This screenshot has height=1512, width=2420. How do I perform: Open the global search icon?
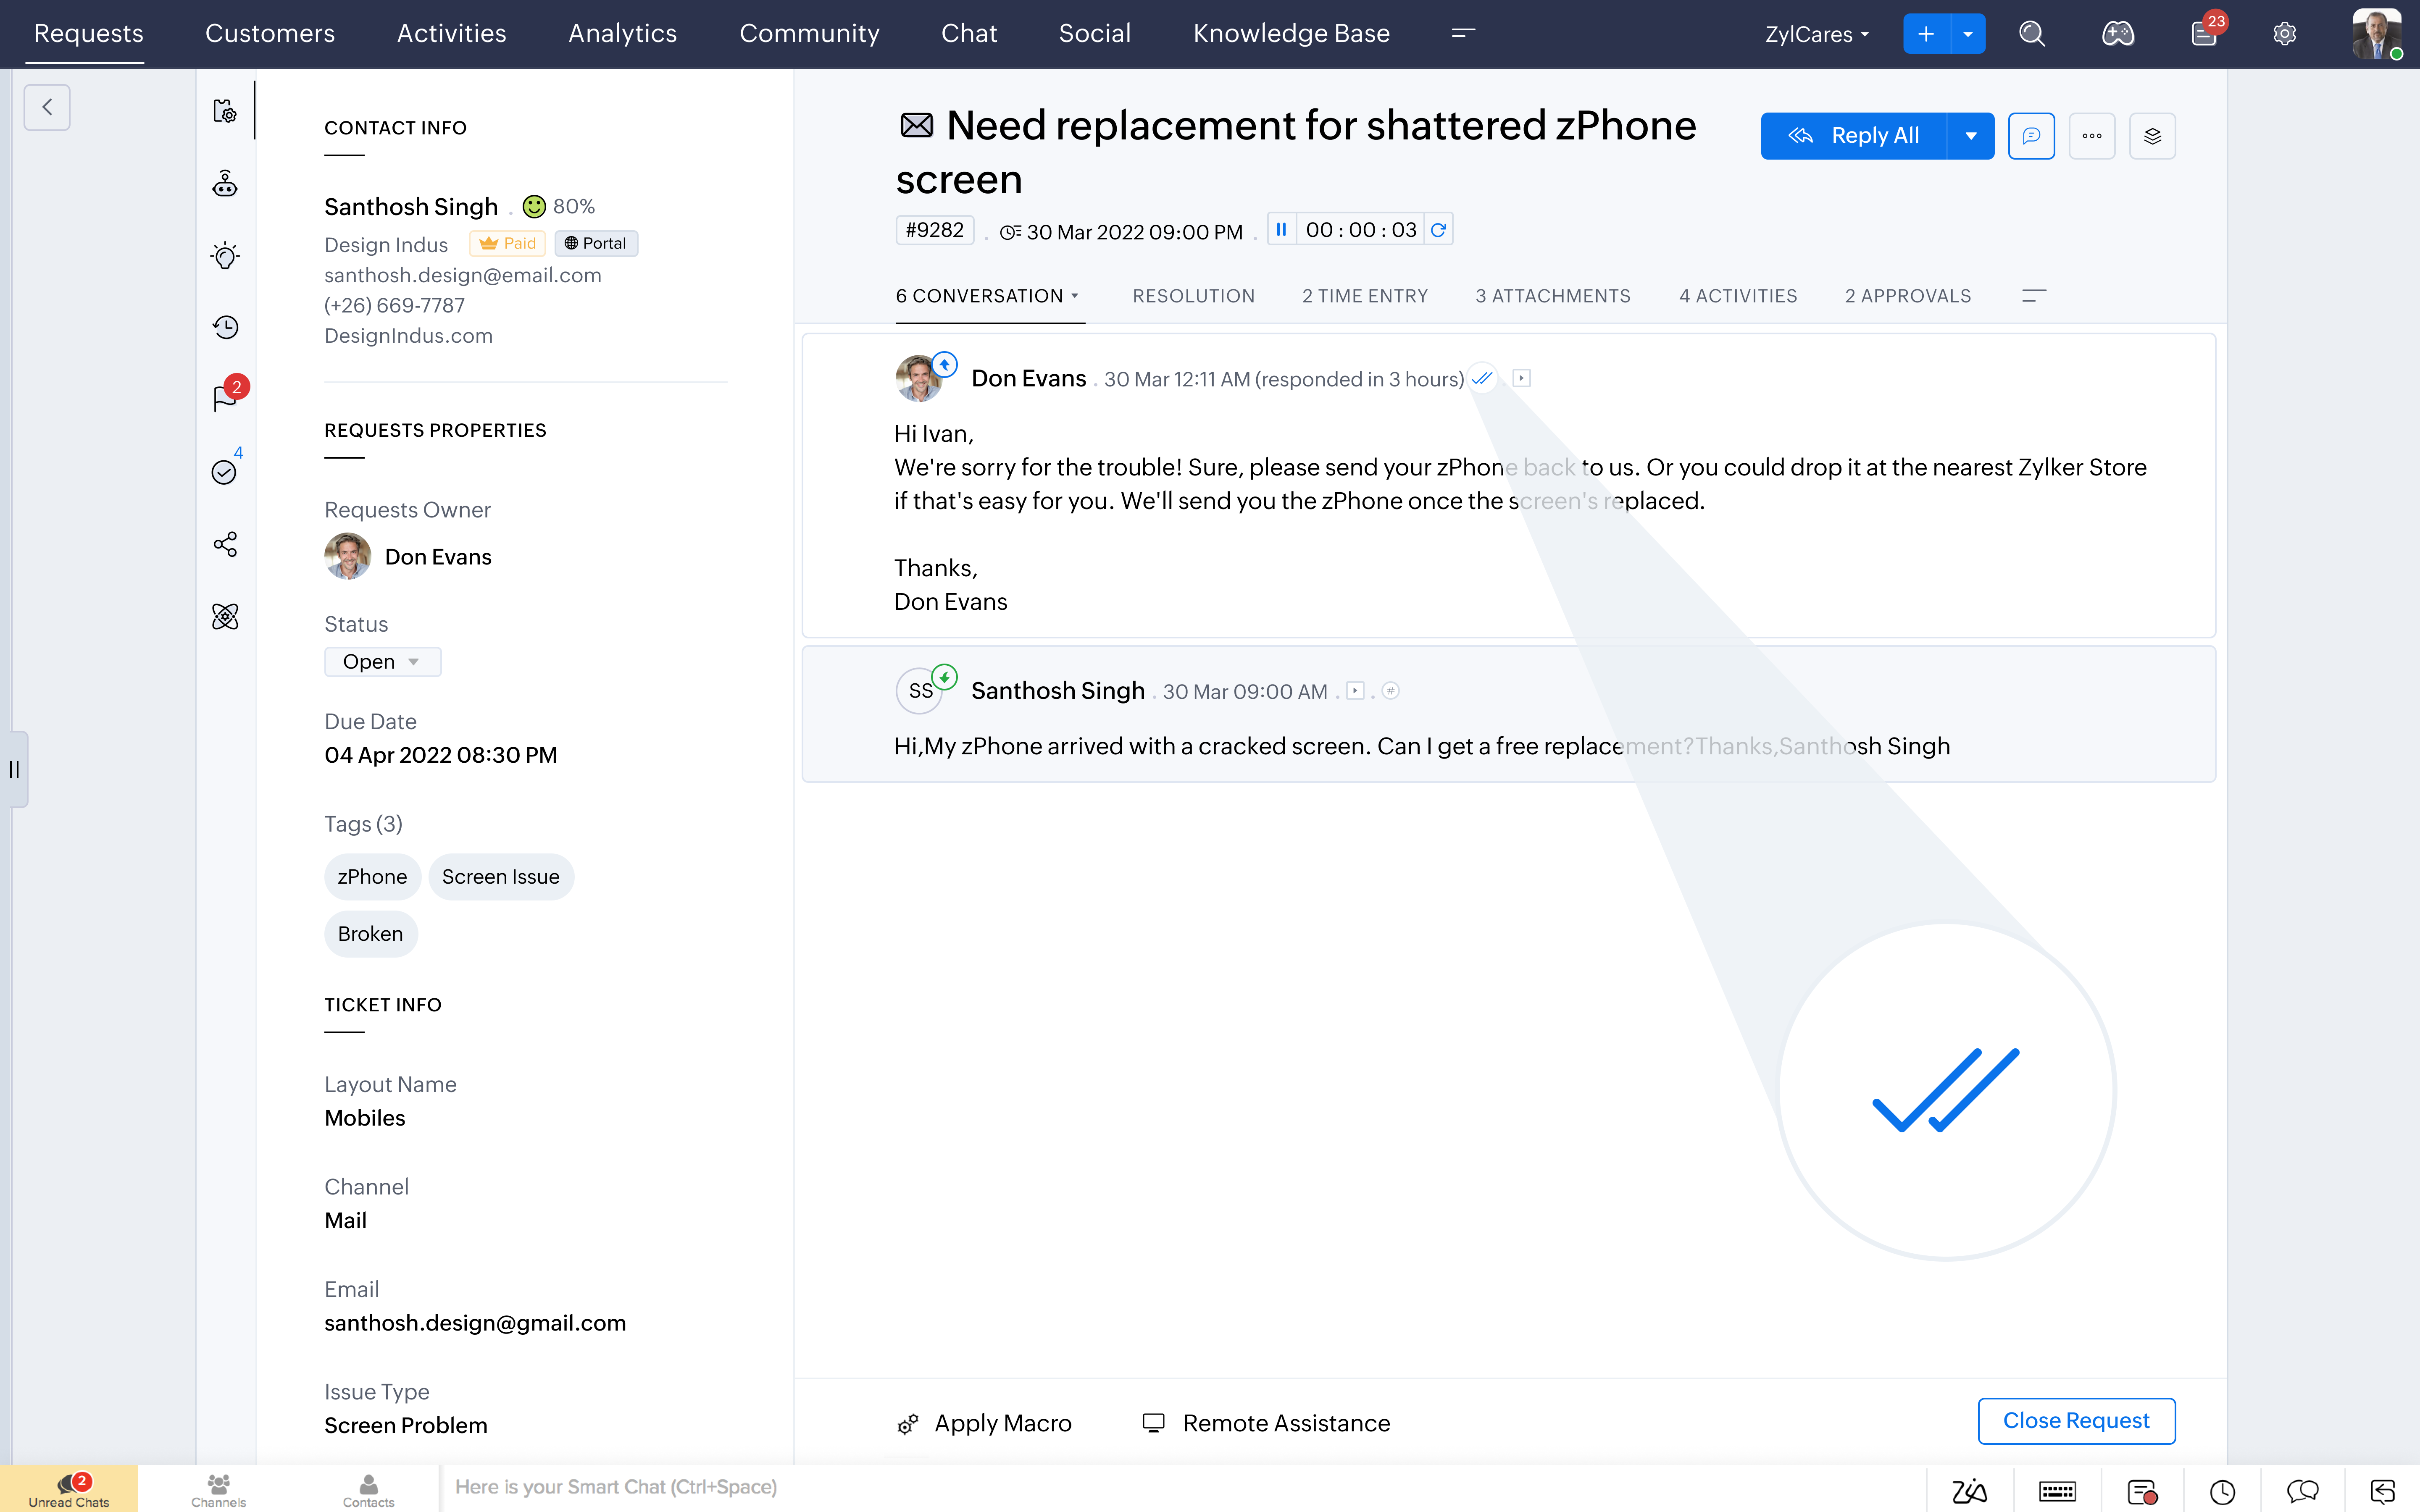point(2031,34)
